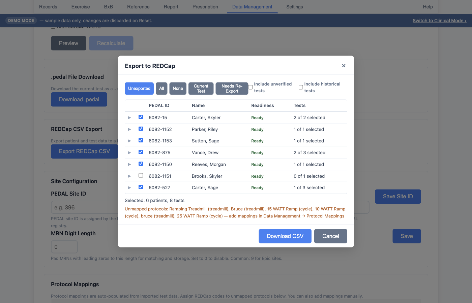Open the Help menu
The height and width of the screenshot is (303, 472).
[x=428, y=7]
